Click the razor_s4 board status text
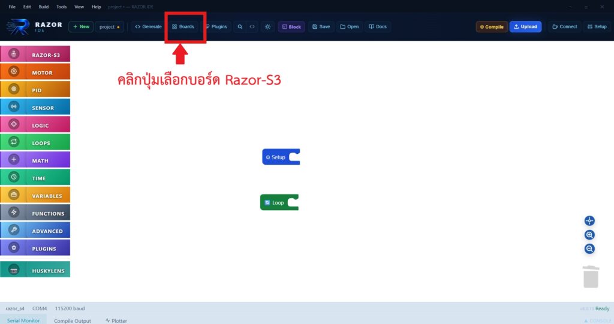614x324 pixels. pyautogui.click(x=15, y=308)
